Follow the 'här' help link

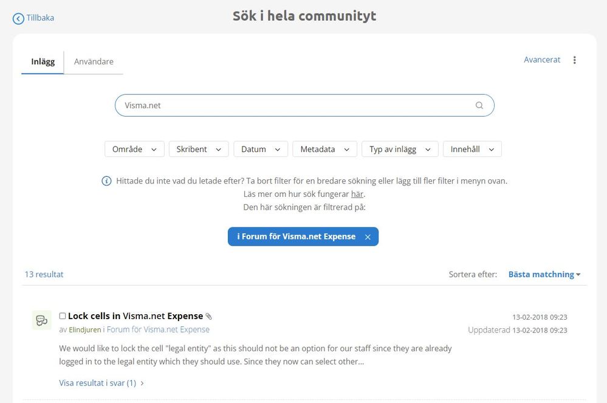[357, 194]
